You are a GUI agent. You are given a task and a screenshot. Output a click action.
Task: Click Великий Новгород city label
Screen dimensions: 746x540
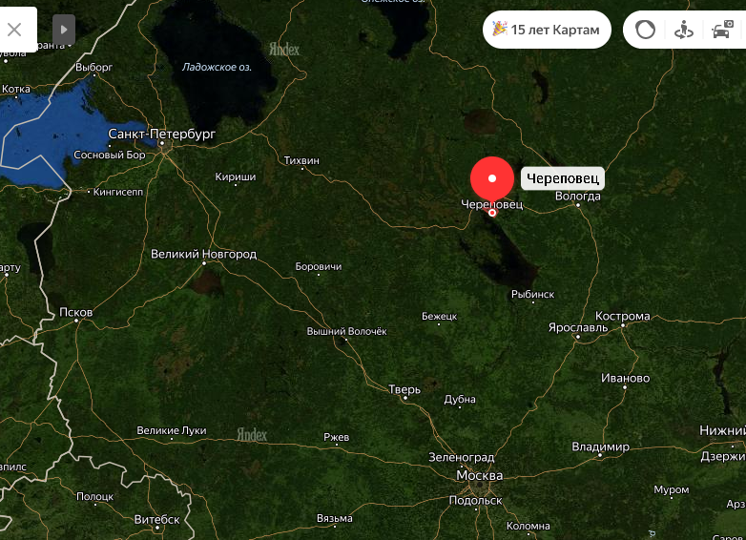click(x=203, y=254)
